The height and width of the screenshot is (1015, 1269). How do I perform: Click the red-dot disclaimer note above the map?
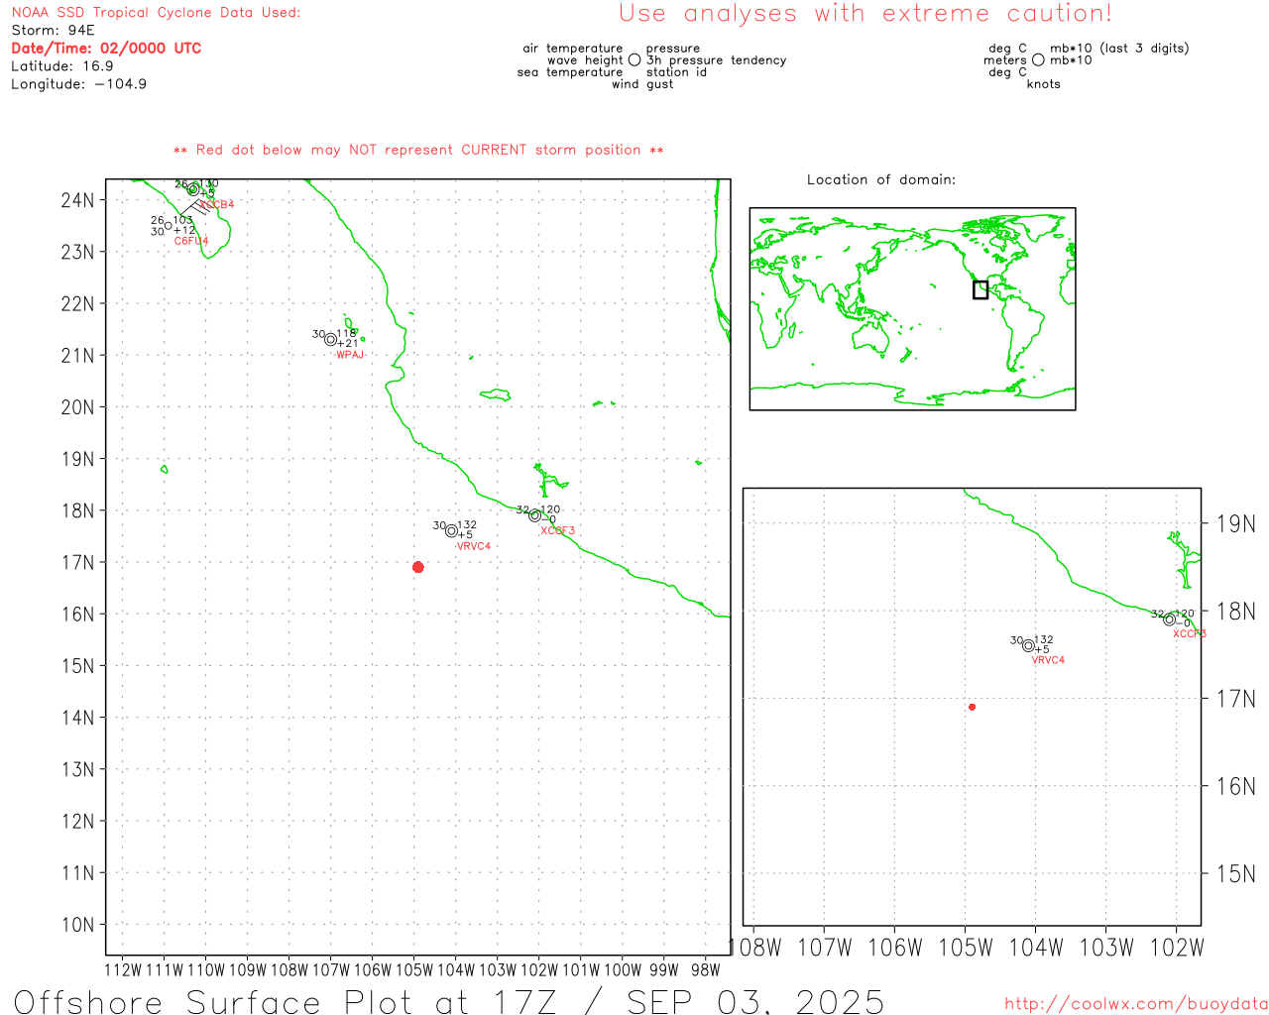pyautogui.click(x=418, y=151)
